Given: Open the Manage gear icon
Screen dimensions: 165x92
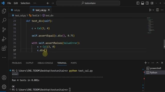Looking at the screenshot, I should coord(4,87).
